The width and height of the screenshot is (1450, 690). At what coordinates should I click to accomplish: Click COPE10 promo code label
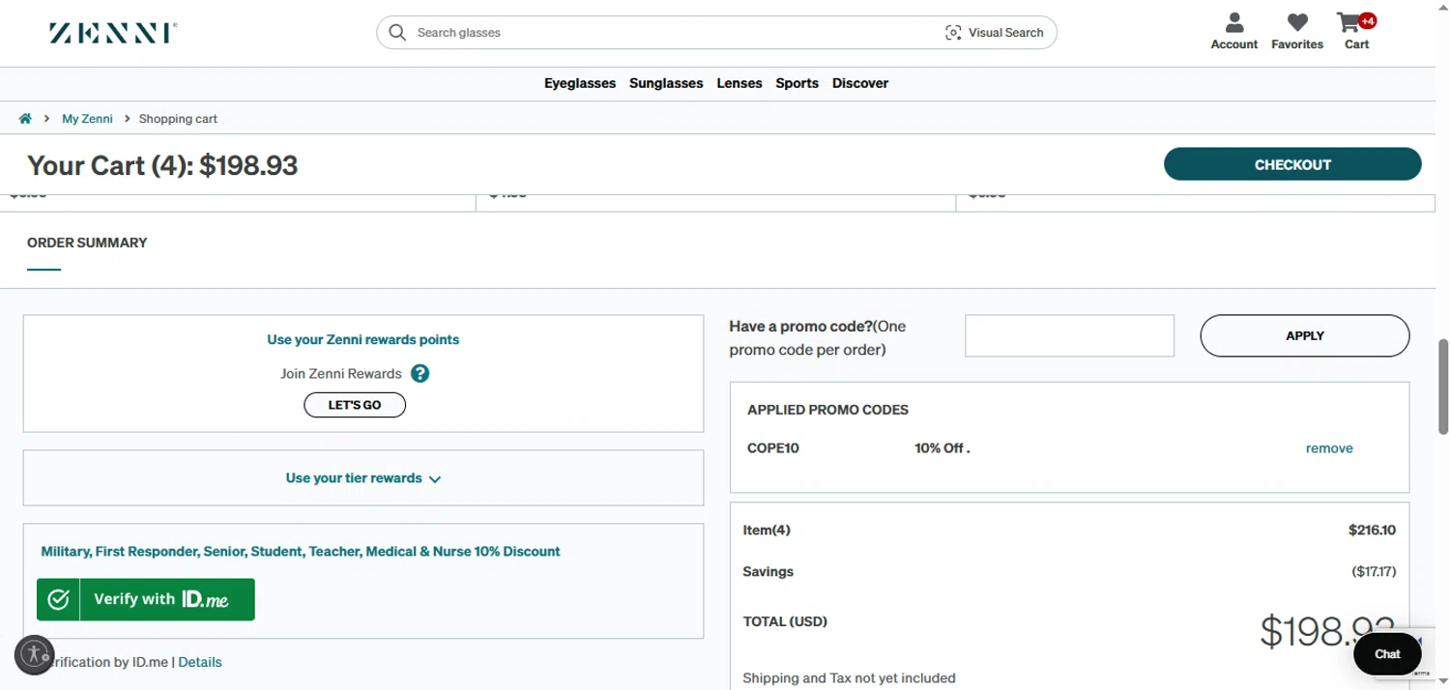pos(773,448)
